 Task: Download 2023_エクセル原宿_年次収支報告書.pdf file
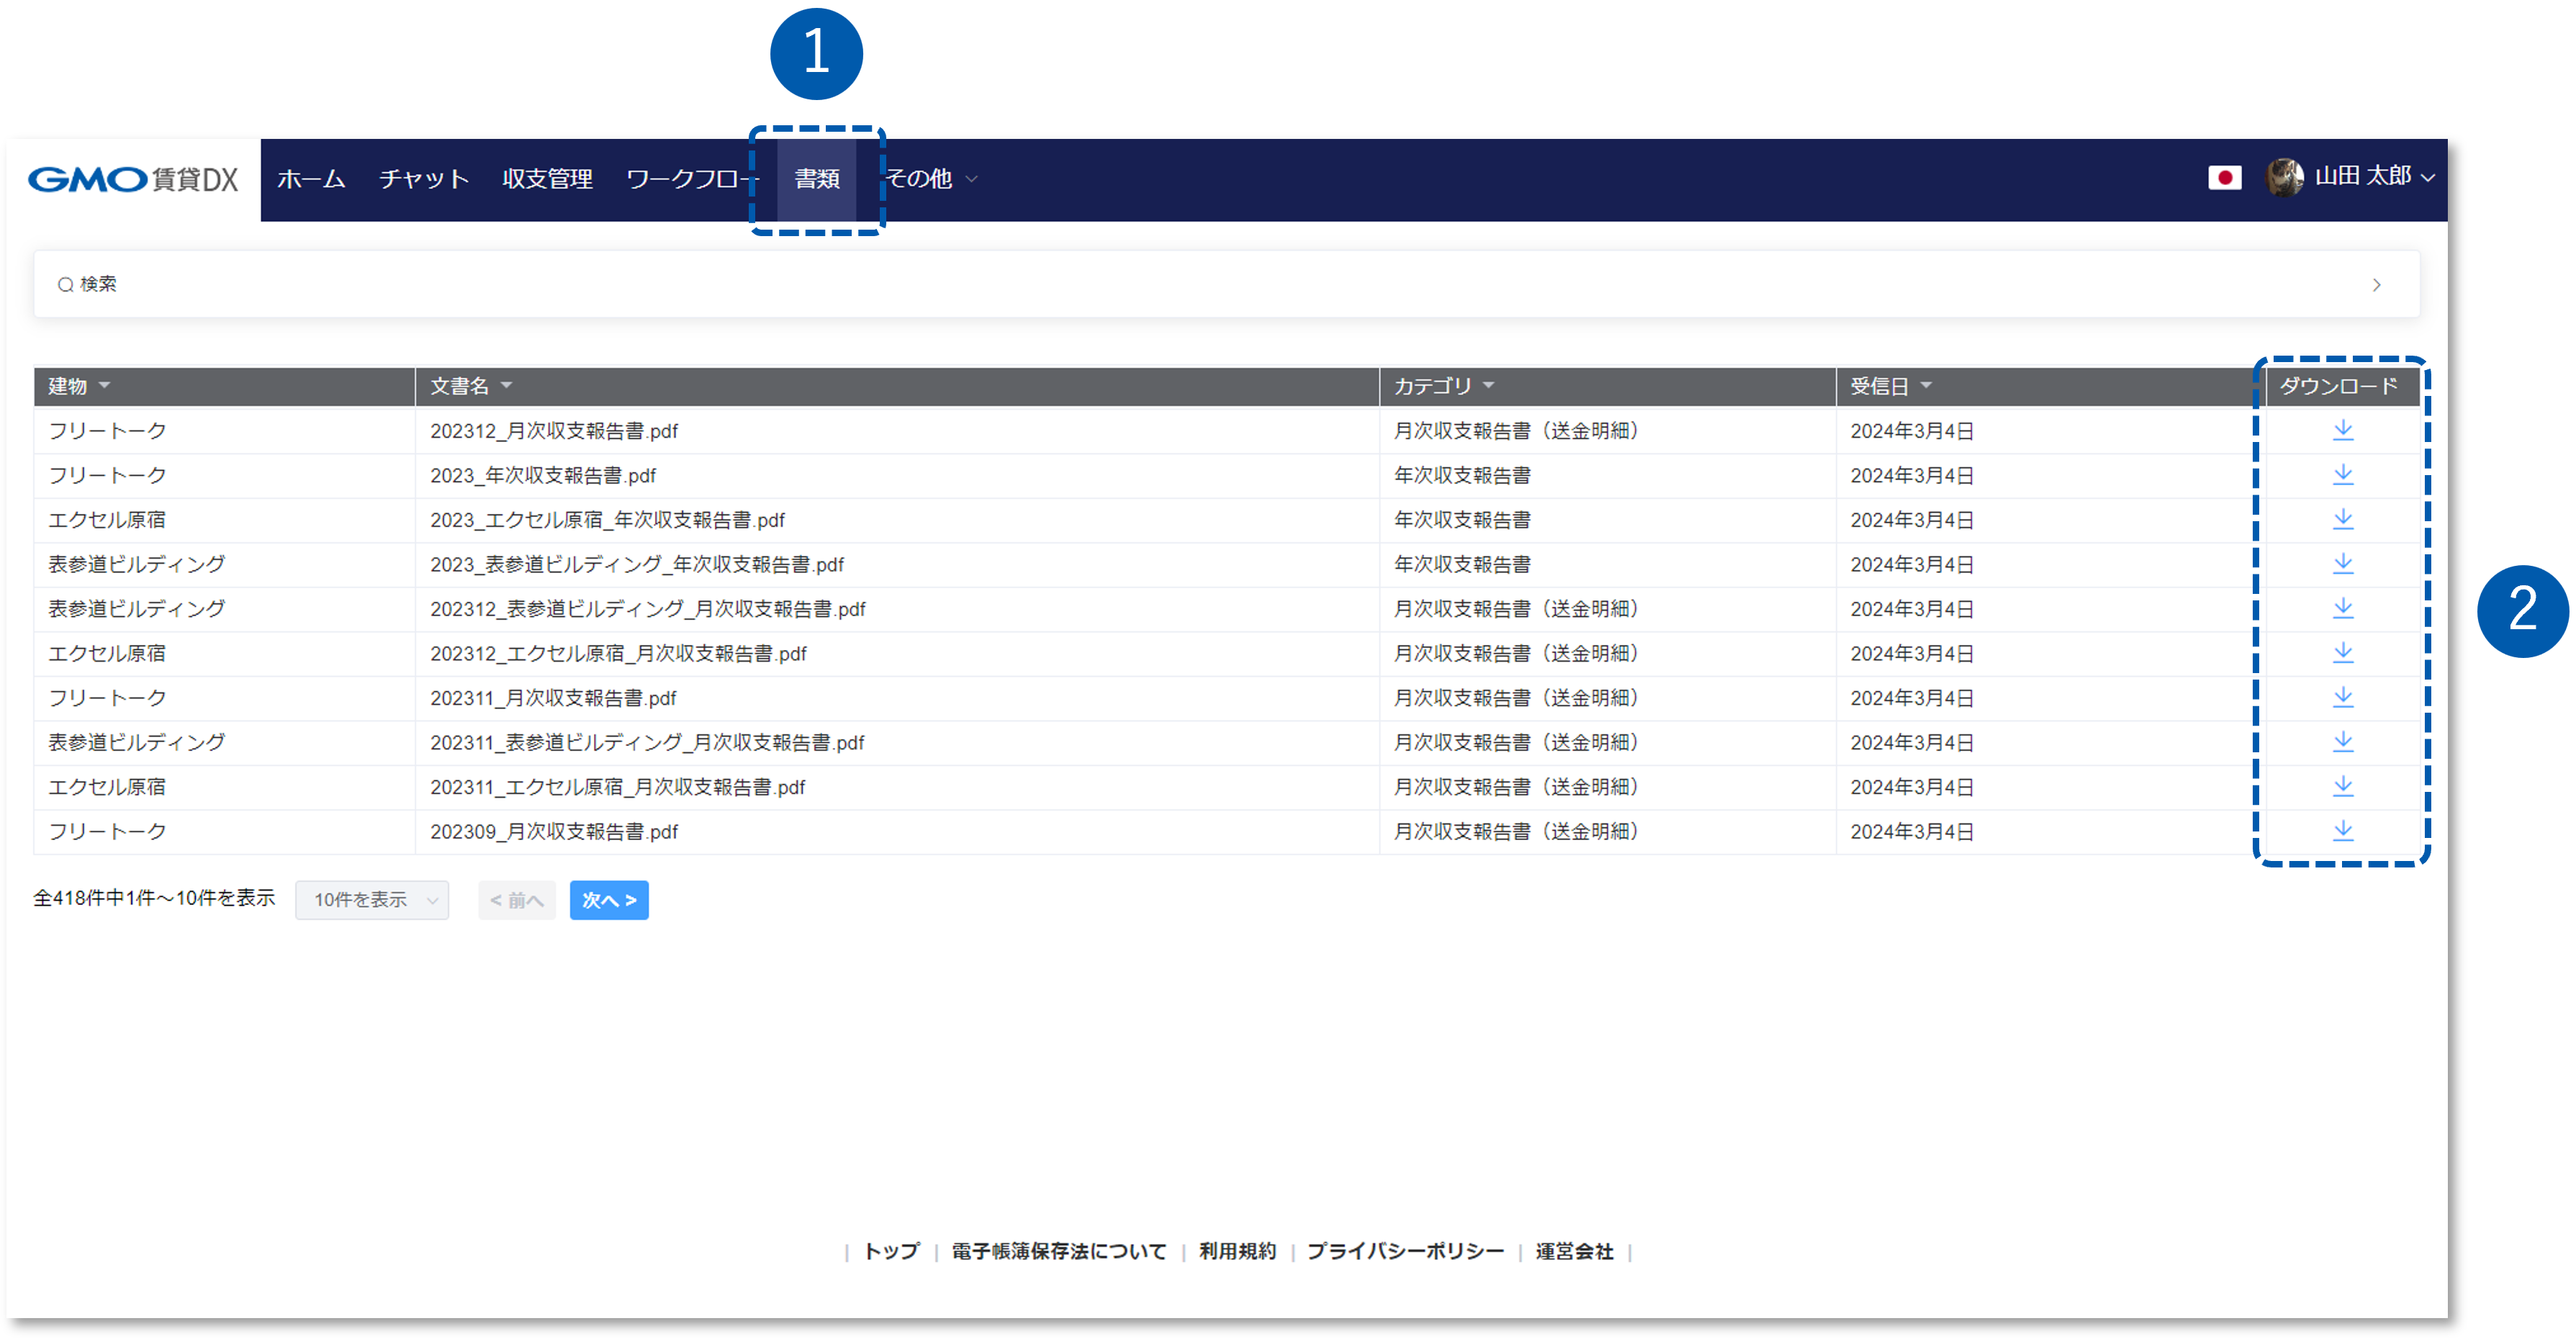[x=2343, y=519]
